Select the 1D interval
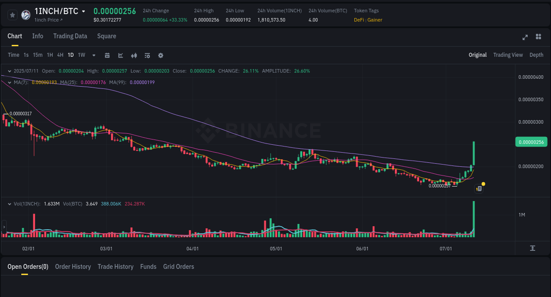This screenshot has width=551, height=297. coord(71,55)
